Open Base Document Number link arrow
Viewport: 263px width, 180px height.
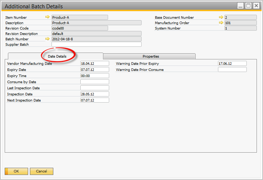point(221,17)
